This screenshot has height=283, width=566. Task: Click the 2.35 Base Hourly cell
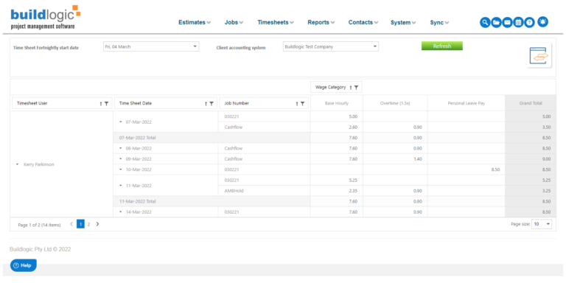336,191
